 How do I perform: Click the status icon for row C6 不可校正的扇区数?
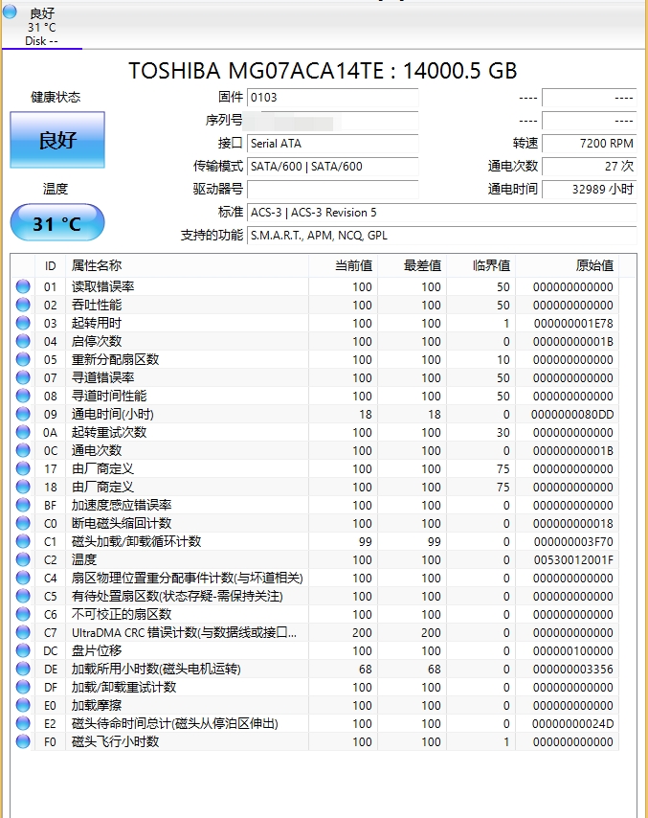(x=23, y=614)
